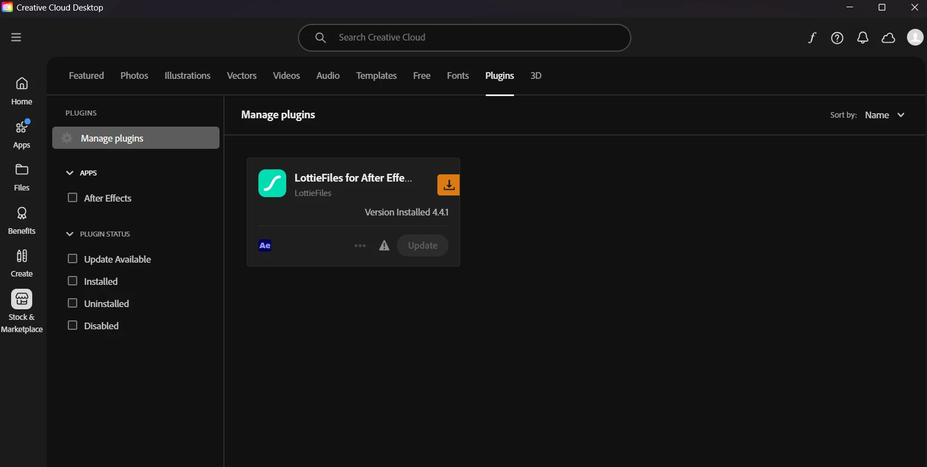Click the After Effects Ae badge
927x467 pixels.
tap(265, 245)
